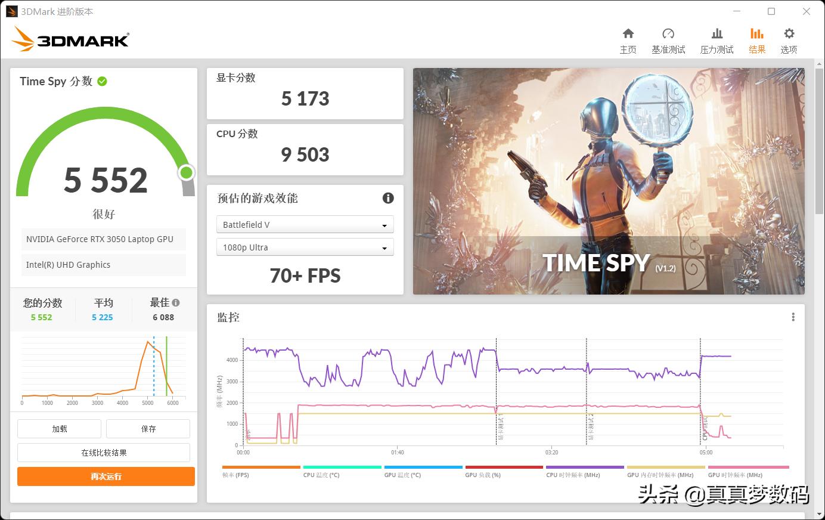Image resolution: width=825 pixels, height=520 pixels.
Task: Click the green checkmark beside Time Spy 分数
Action: [103, 81]
